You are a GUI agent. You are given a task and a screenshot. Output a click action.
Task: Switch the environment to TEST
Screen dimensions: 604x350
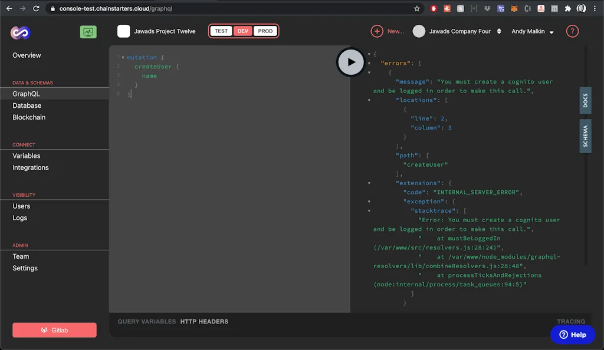[221, 31]
